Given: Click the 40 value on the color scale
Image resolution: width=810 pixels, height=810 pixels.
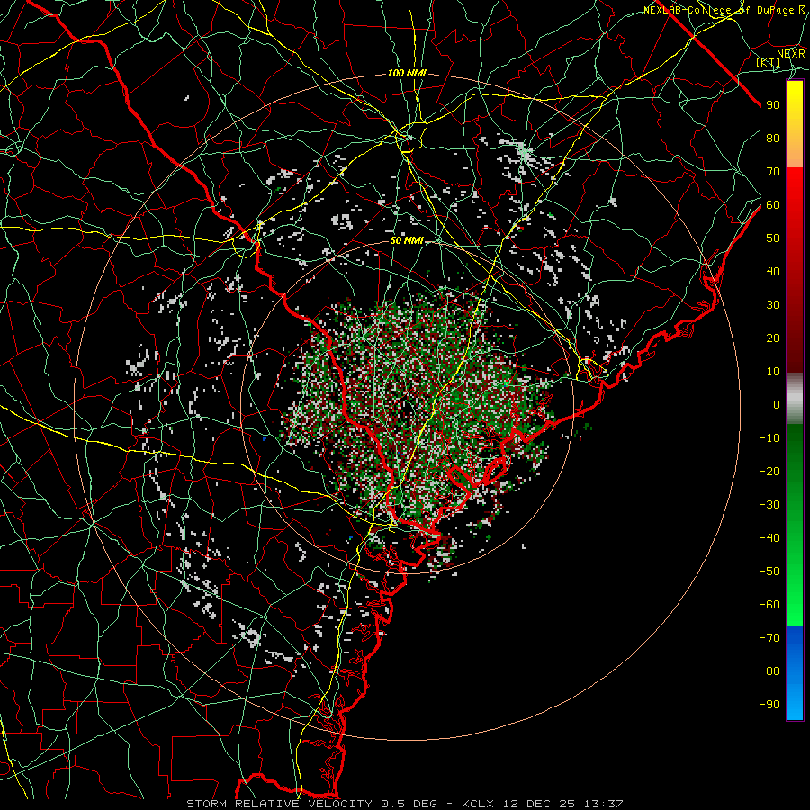Looking at the screenshot, I should coord(773,272).
